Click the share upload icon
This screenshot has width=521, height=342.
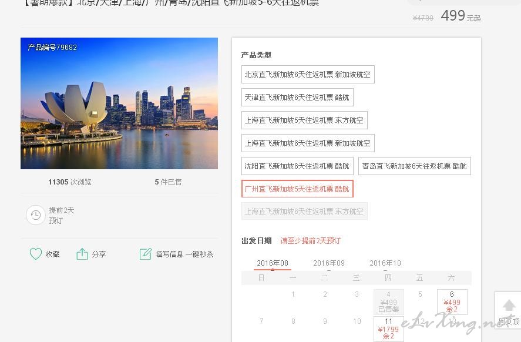[82, 254]
